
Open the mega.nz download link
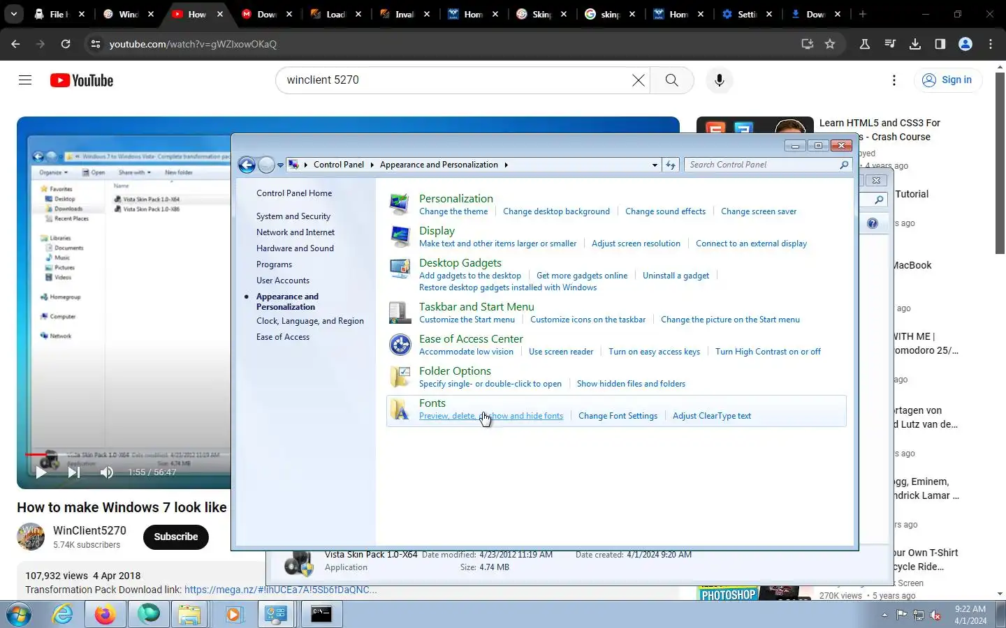[280, 590]
